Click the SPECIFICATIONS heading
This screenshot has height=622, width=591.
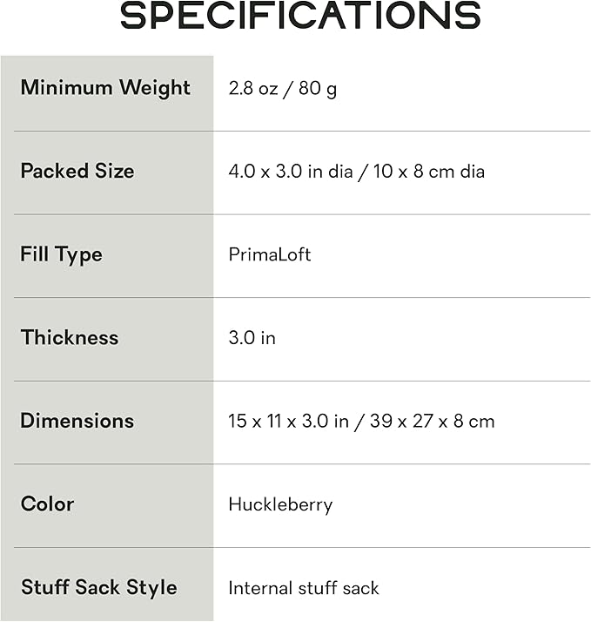click(x=300, y=16)
